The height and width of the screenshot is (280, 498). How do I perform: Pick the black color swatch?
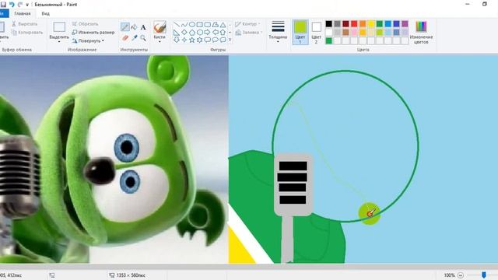click(x=328, y=24)
